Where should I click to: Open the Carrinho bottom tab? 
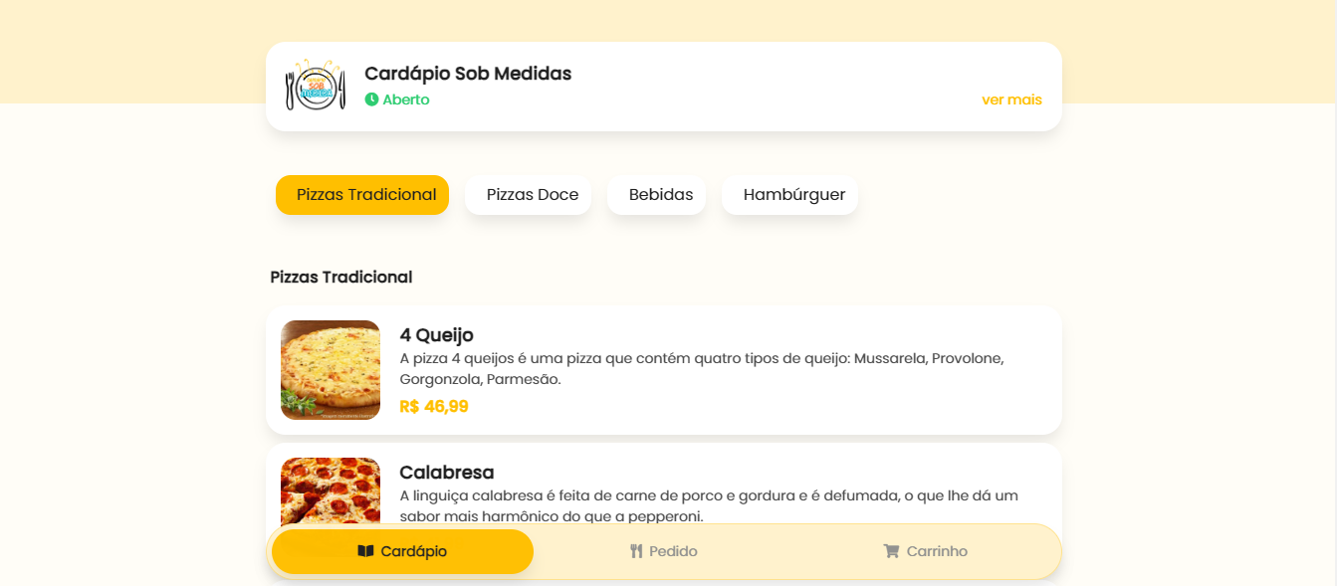click(926, 551)
